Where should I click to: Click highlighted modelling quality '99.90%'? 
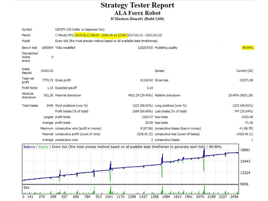(x=247, y=48)
